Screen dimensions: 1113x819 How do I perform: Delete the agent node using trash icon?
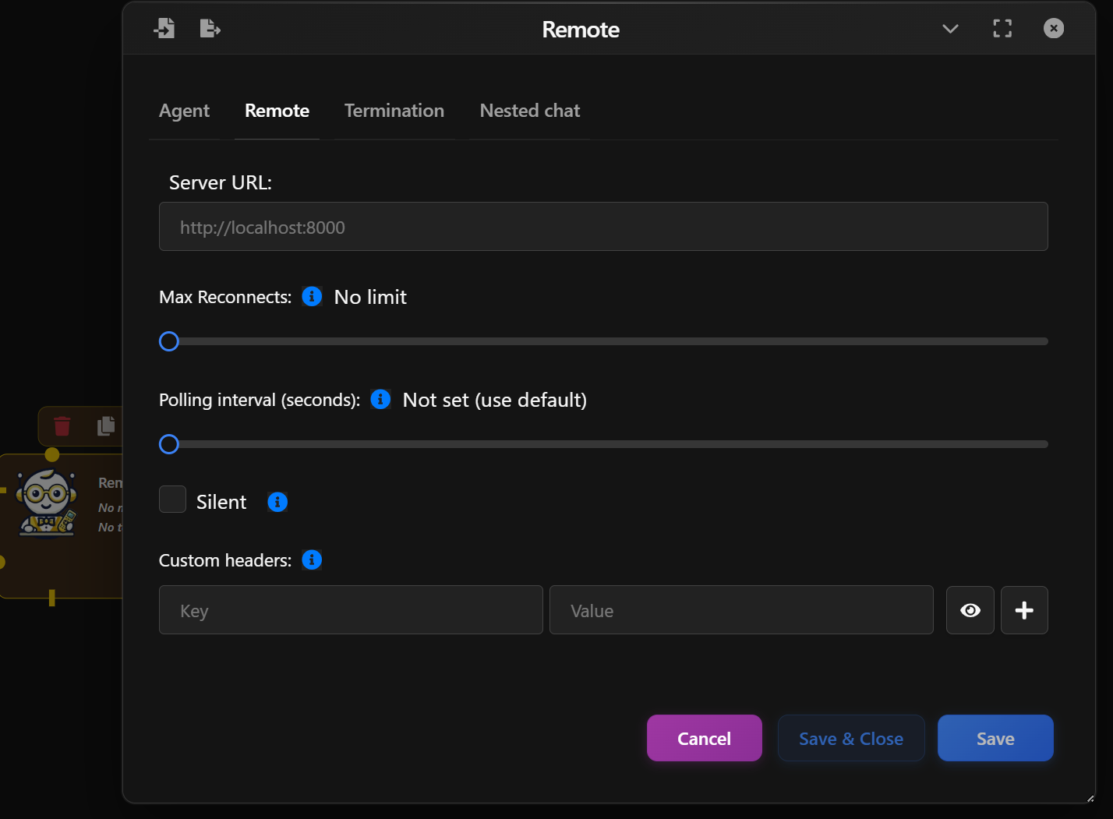pos(62,426)
